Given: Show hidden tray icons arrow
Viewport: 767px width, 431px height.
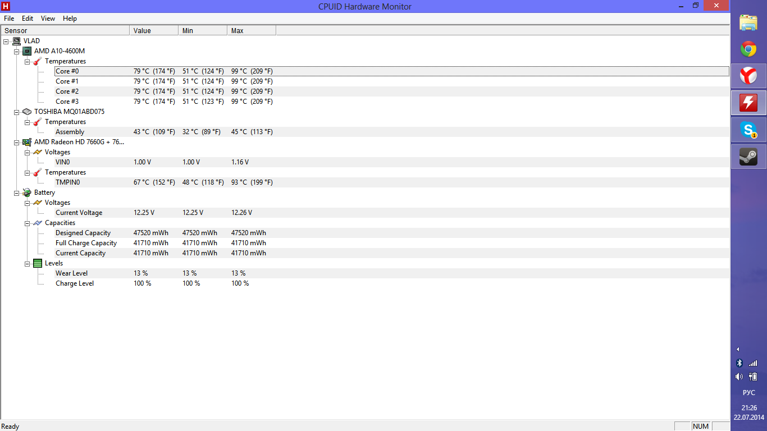Looking at the screenshot, I should [x=738, y=349].
